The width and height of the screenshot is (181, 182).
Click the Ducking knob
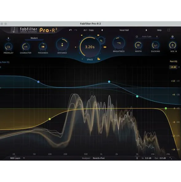[155, 45]
